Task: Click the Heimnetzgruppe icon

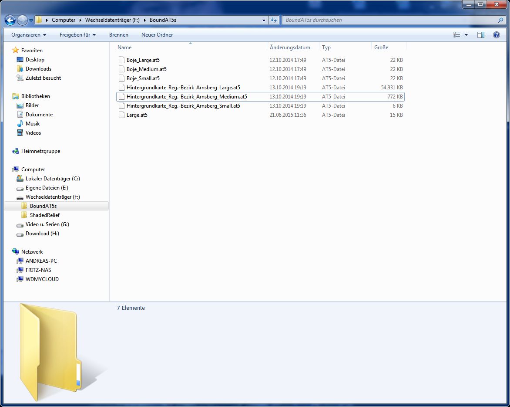Action: point(16,151)
